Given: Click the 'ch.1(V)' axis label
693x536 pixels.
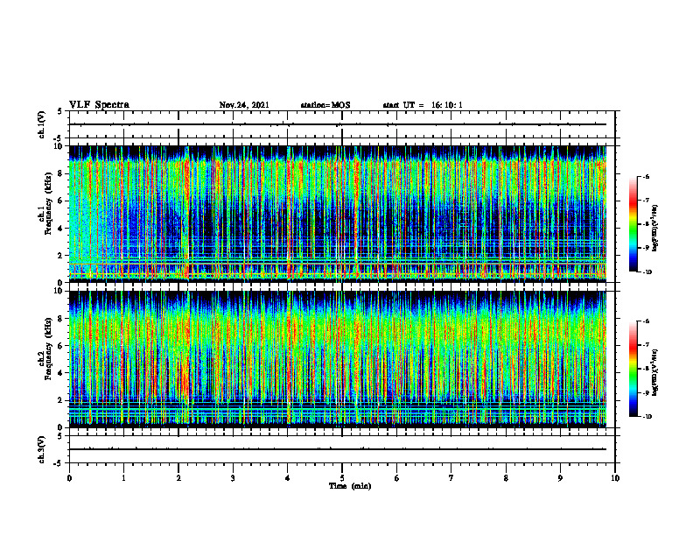Looking at the screenshot, I should (42, 124).
